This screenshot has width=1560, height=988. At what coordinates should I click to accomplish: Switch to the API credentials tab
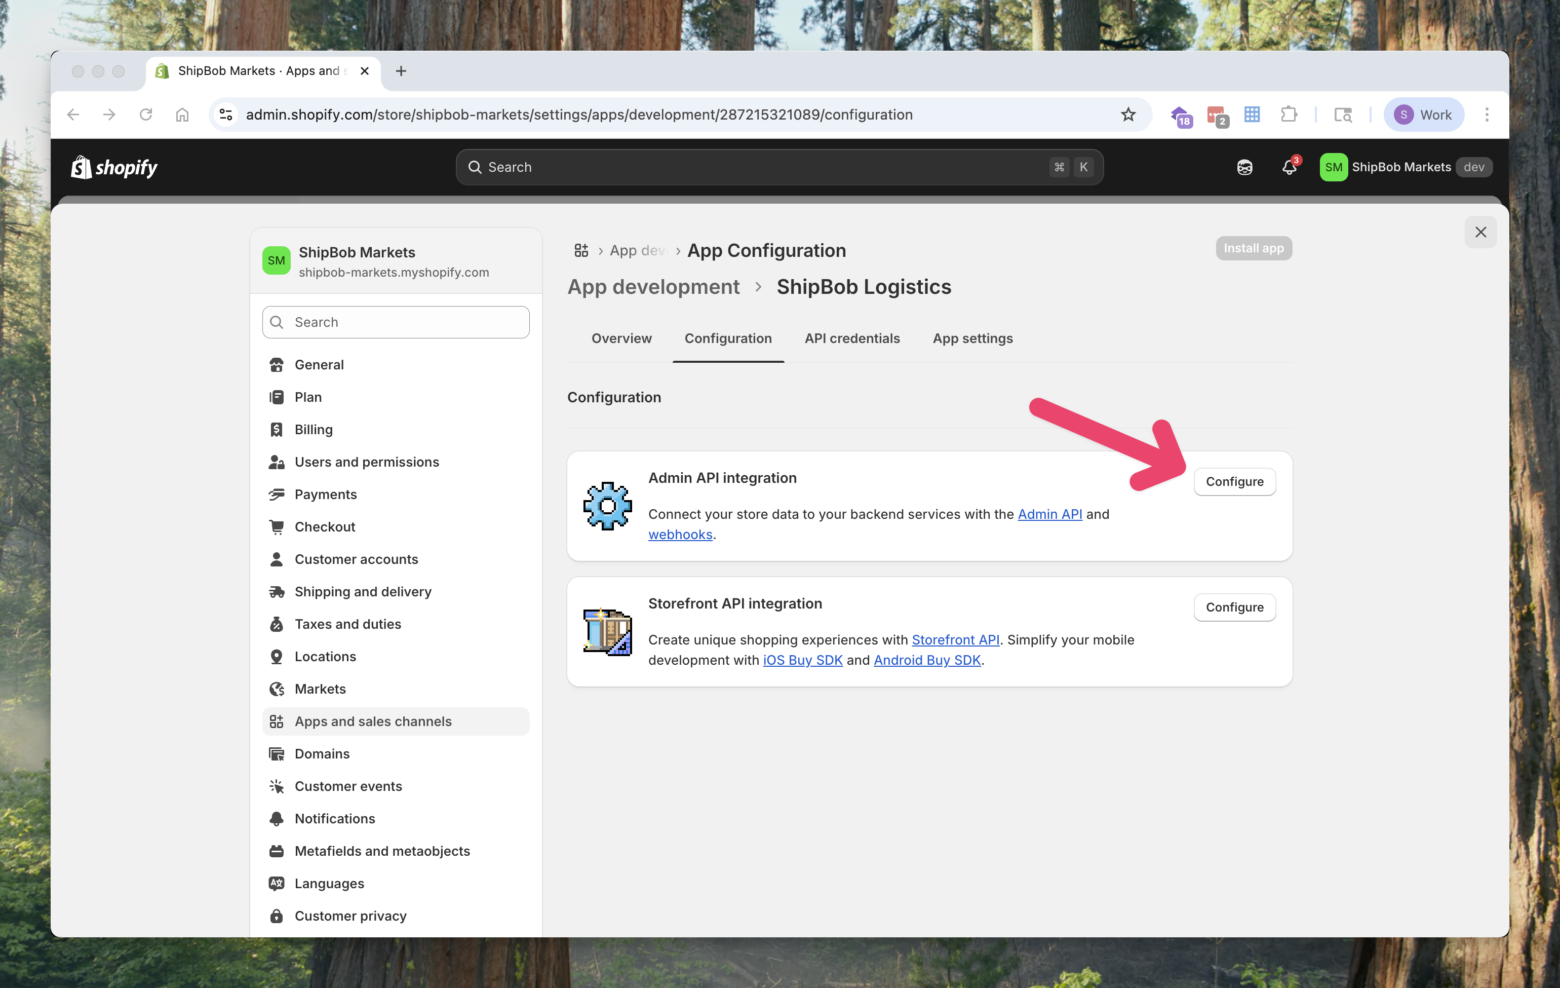[852, 338]
